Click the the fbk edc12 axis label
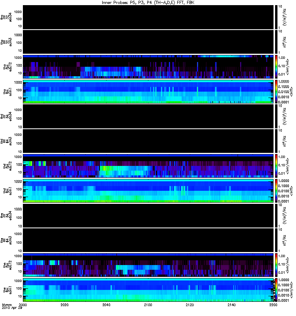This screenshot has width=296, height=316. [x=7, y=265]
